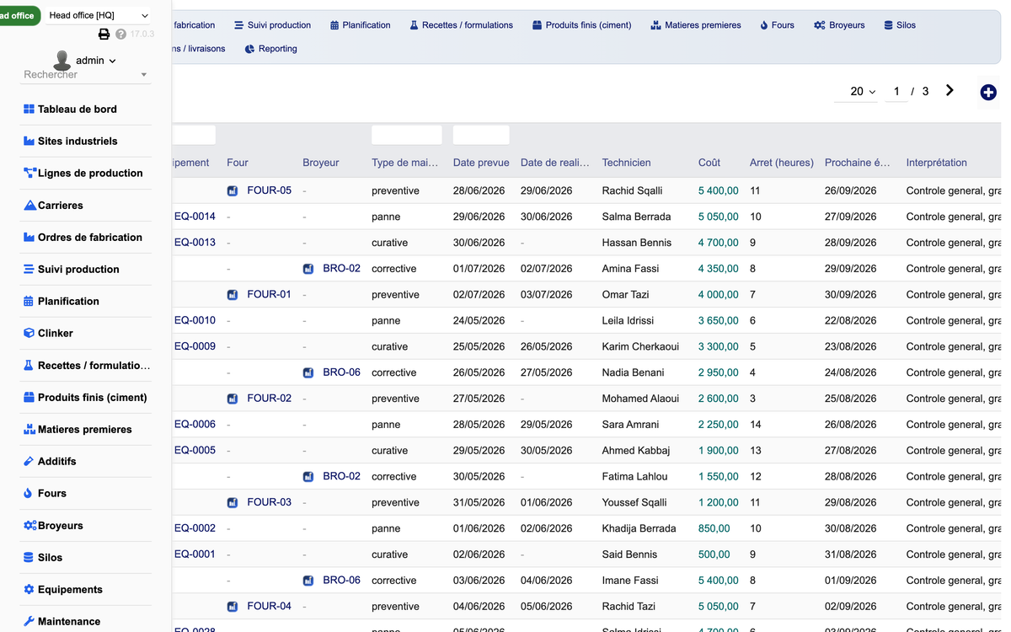
Task: Click BRO-06 icon in Imane Fassi row
Action: coord(308,581)
